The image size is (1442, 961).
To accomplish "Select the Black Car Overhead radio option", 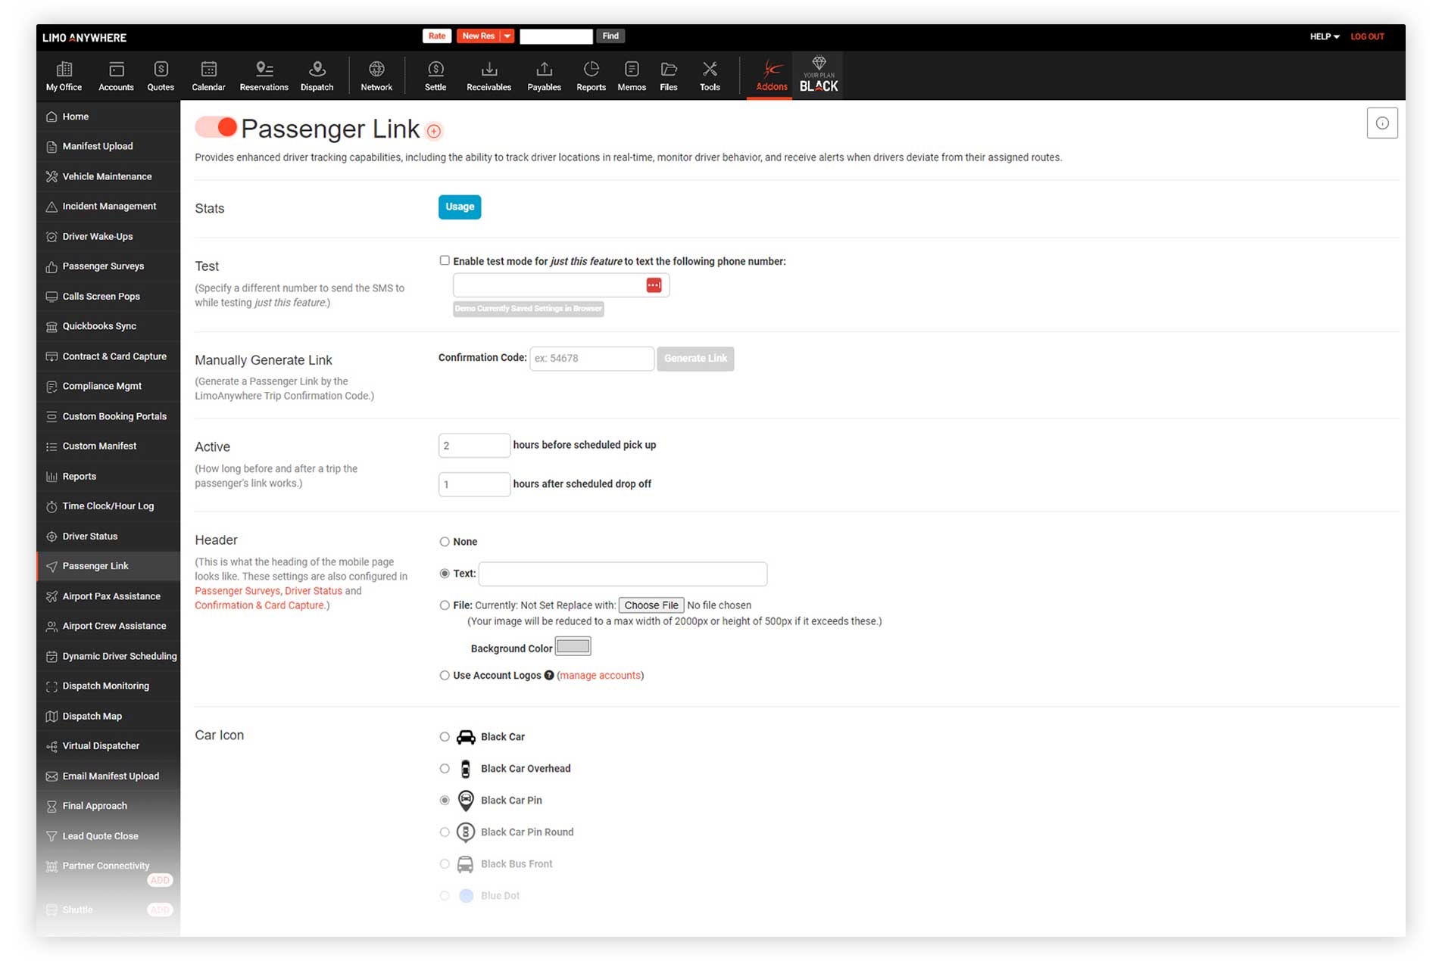I will tap(445, 769).
